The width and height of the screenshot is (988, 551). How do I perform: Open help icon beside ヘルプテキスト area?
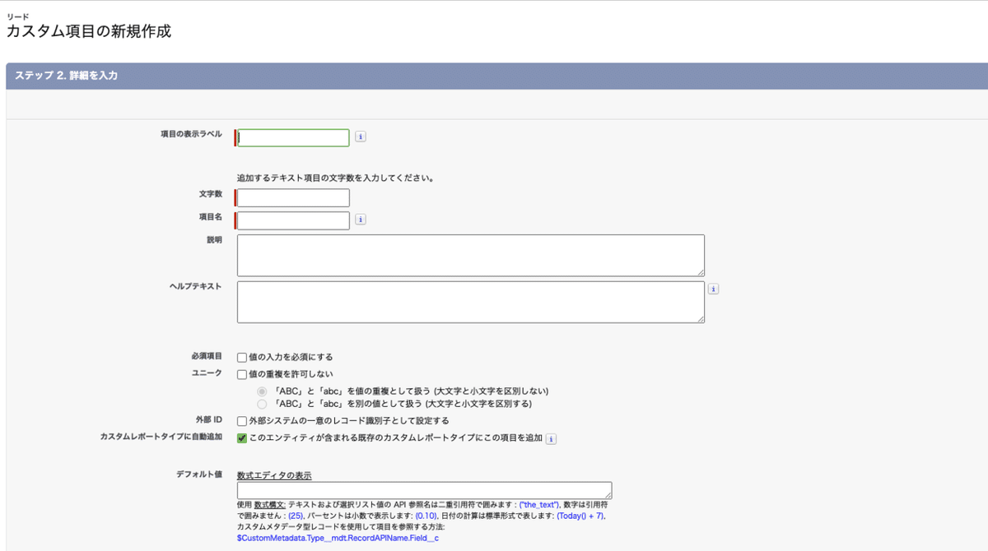pyautogui.click(x=713, y=288)
